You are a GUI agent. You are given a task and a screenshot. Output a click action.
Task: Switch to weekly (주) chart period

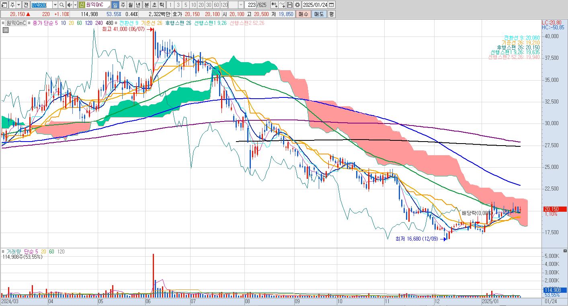(123, 5)
